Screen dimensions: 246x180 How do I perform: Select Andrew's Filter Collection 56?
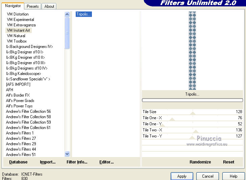28,111
